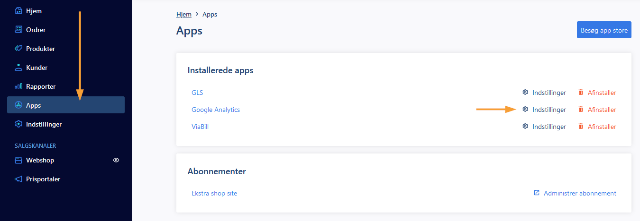Click the trash icon for GLS

(x=580, y=93)
